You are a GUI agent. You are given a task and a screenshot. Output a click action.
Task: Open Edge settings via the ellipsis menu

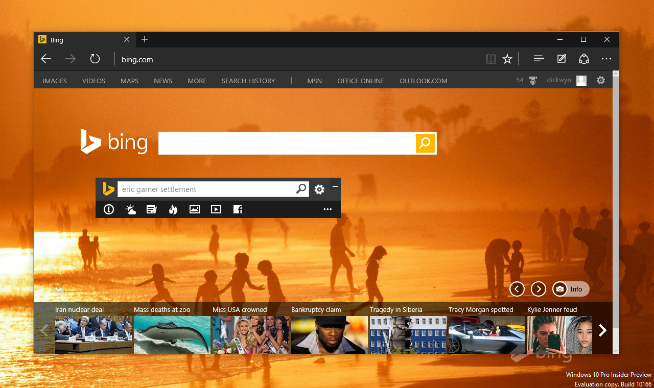[x=606, y=59]
